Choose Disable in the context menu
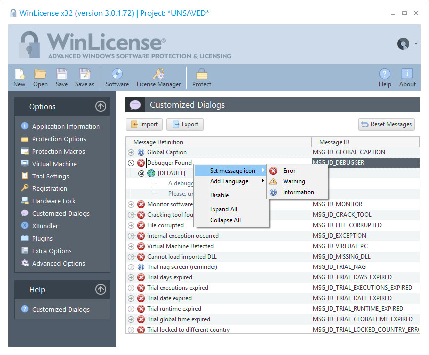 [230, 195]
